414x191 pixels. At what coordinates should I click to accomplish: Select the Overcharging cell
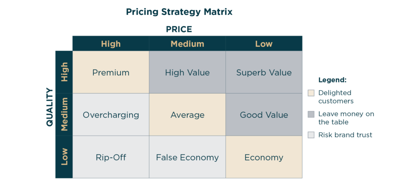[x=111, y=115]
